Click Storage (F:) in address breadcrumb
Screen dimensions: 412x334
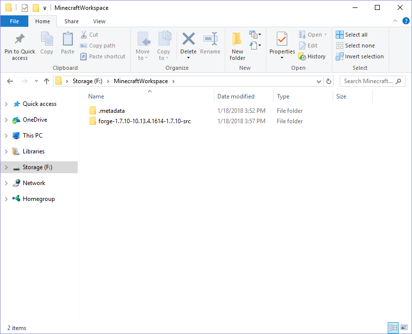pos(88,81)
